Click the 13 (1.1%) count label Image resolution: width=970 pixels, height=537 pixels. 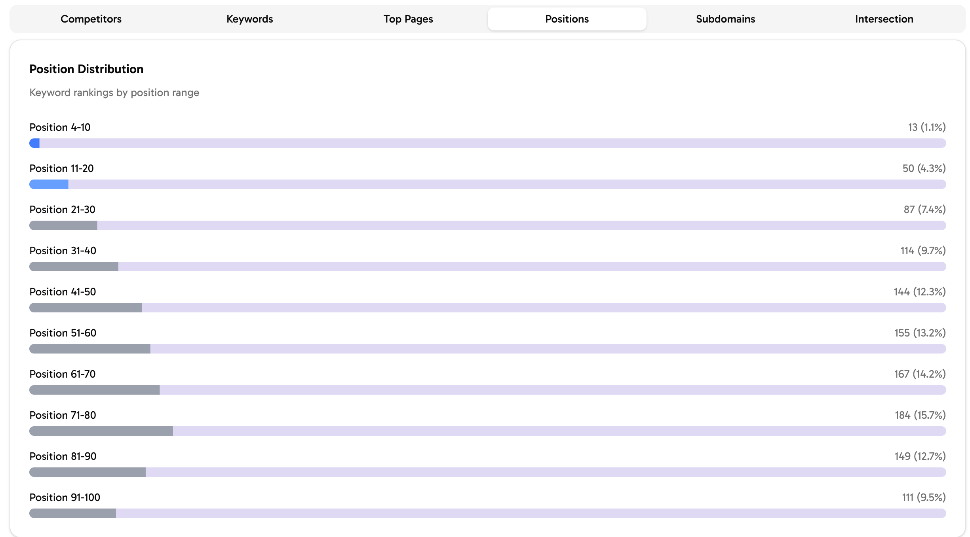pos(926,127)
